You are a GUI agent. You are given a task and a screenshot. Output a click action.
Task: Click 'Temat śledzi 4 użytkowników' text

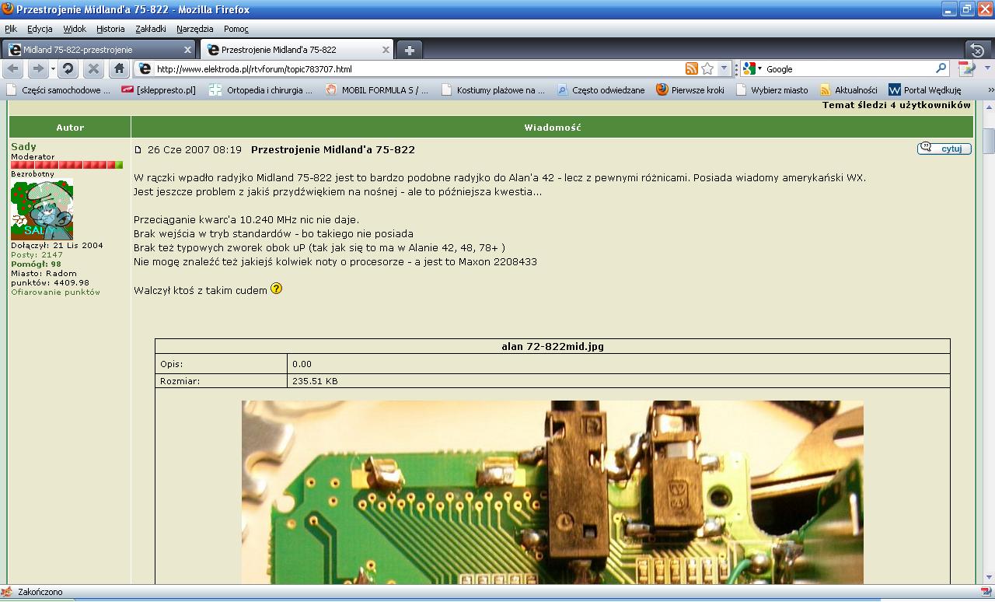pyautogui.click(x=896, y=105)
